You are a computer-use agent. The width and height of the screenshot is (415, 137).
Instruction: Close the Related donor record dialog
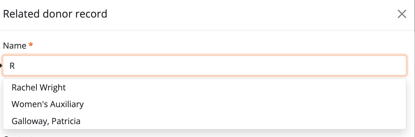(402, 14)
